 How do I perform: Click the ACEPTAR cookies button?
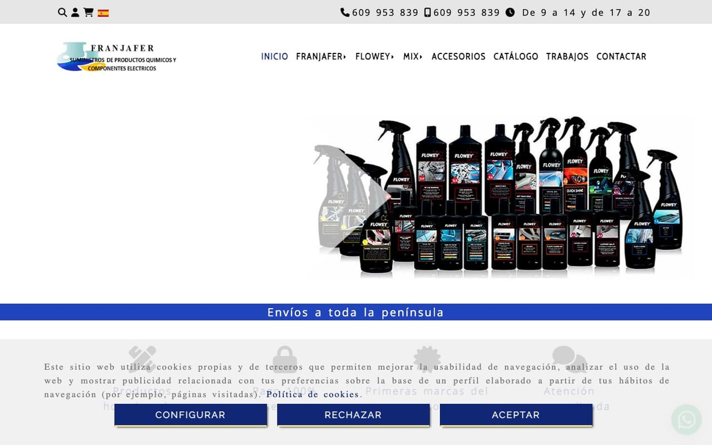tap(516, 415)
